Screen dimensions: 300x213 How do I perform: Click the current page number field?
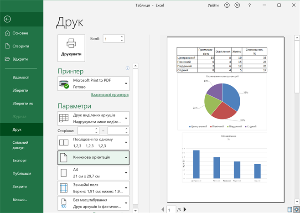pyautogui.click(x=171, y=209)
